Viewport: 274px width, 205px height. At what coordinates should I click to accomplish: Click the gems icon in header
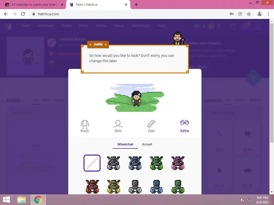pyautogui.click(x=196, y=26)
